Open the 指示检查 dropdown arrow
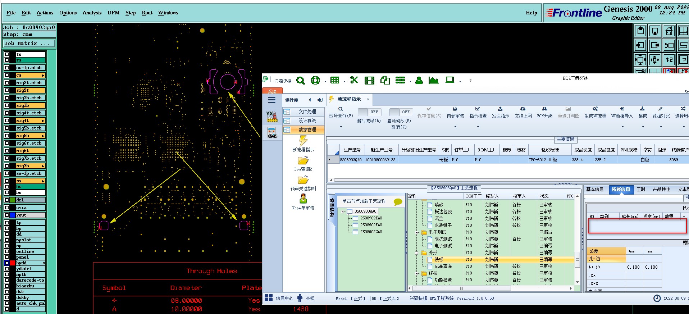 478,127
